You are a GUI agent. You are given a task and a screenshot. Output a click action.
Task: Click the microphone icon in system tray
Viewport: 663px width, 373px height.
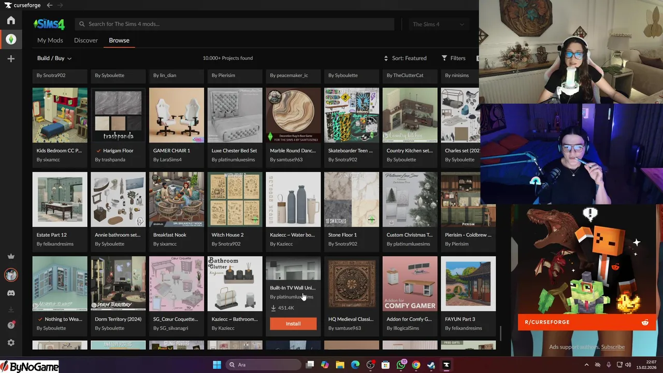click(x=609, y=365)
